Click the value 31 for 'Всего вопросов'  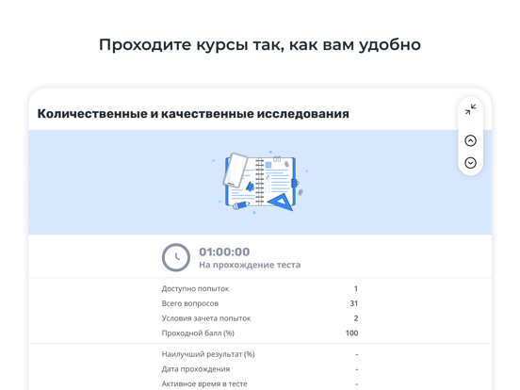tap(354, 303)
